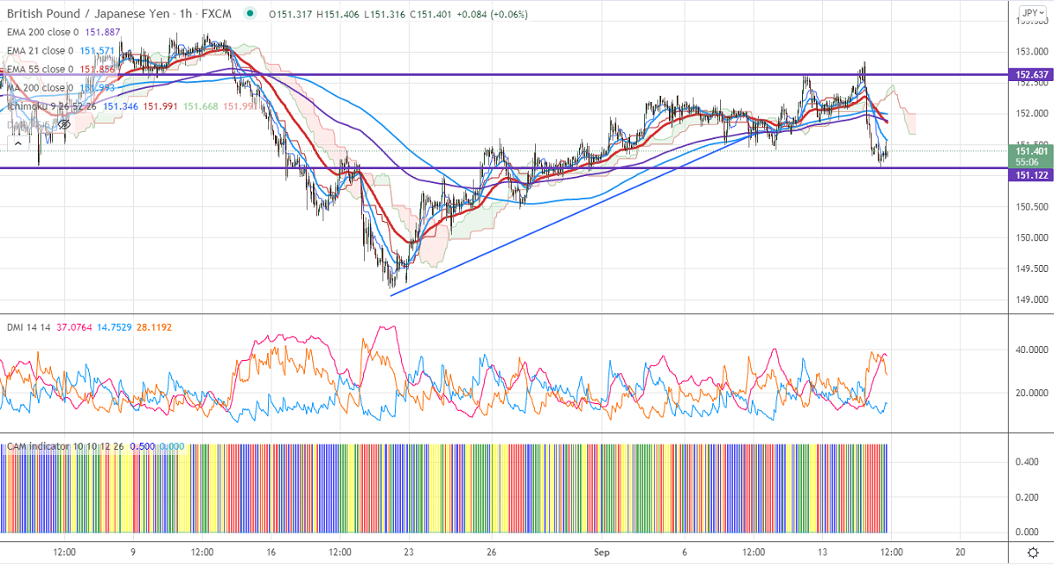
Task: Click the EMA 21 value 151.571
Action: [x=97, y=50]
